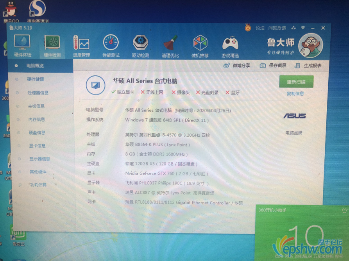
Task: Click the computer monitor icon beside 华硕 All Series
Action: tap(95, 85)
